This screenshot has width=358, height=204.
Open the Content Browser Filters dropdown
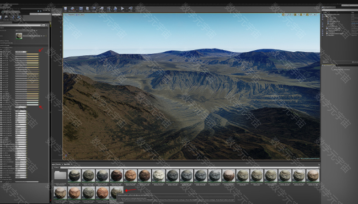(x=56, y=167)
